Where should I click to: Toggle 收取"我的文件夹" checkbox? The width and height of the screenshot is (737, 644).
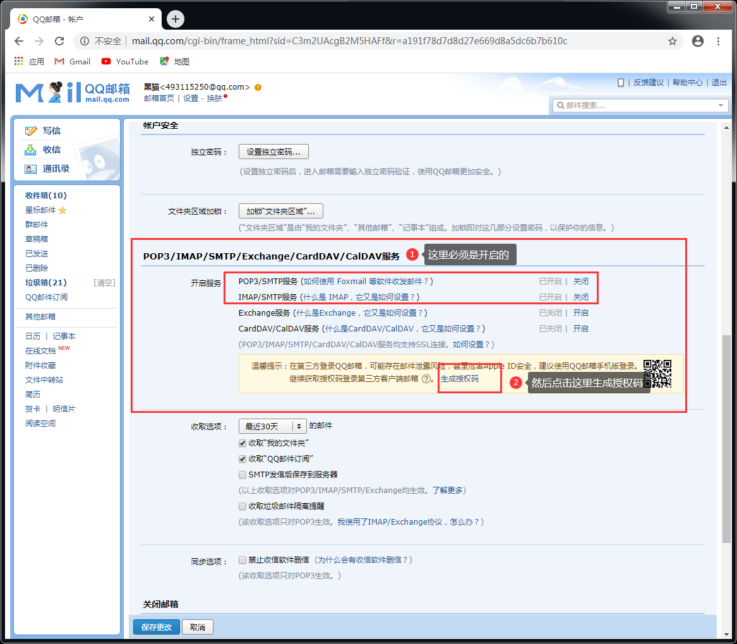coord(243,443)
